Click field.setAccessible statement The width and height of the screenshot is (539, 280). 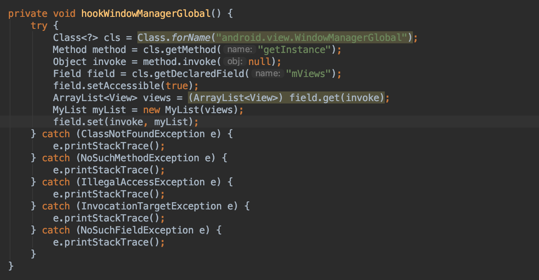(126, 86)
